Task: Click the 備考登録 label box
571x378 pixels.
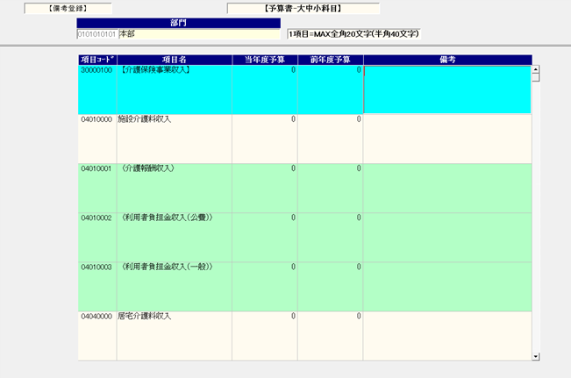Action: (68, 9)
